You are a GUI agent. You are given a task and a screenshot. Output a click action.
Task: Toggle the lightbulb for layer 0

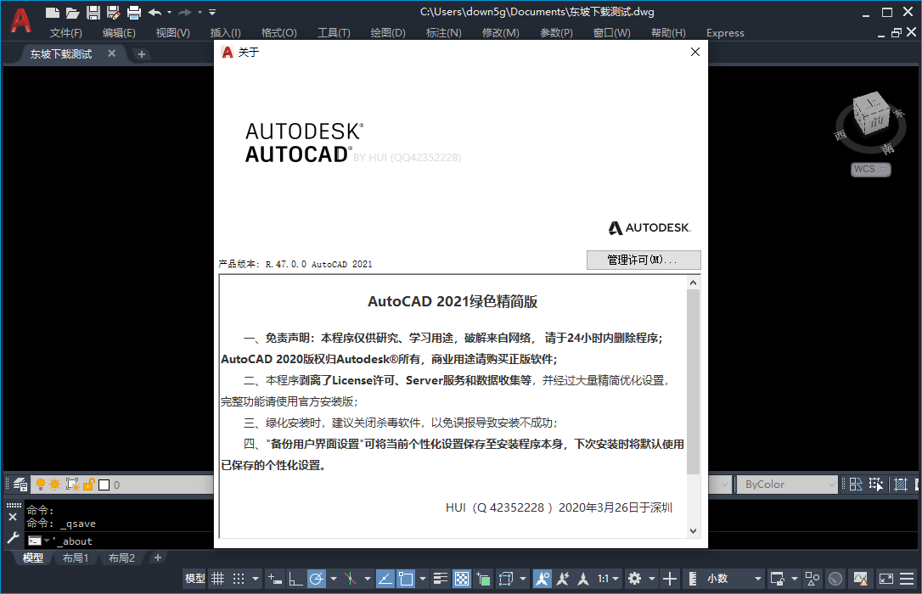point(41,485)
